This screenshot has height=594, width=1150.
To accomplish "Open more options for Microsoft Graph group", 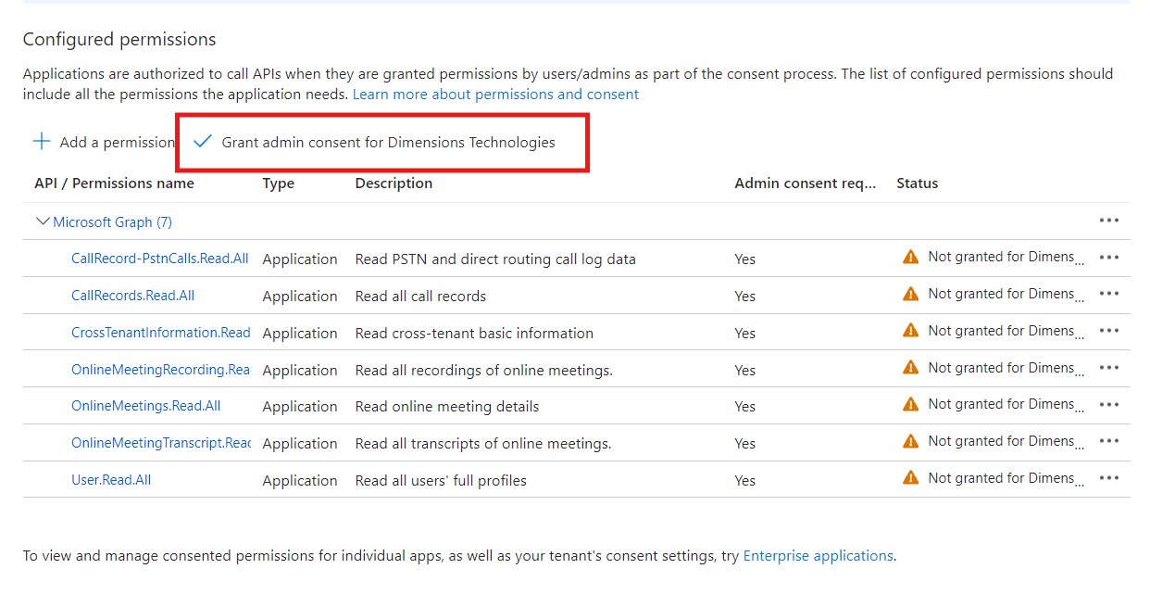I will point(1108,221).
